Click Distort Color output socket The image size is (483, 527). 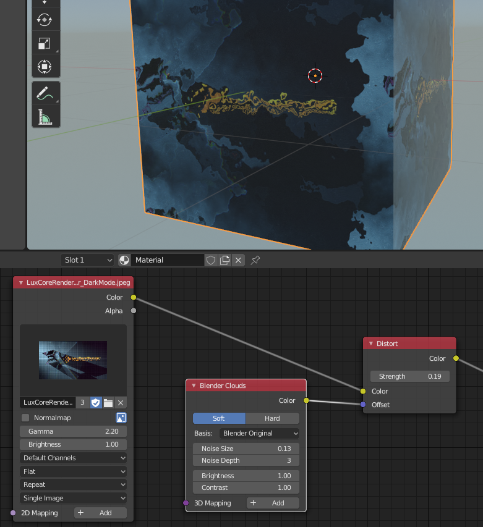click(x=456, y=358)
